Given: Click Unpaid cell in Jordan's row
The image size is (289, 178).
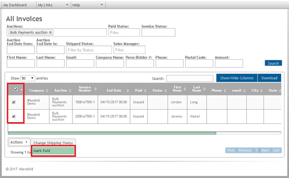Looking at the screenshot, I should coord(138,102).
